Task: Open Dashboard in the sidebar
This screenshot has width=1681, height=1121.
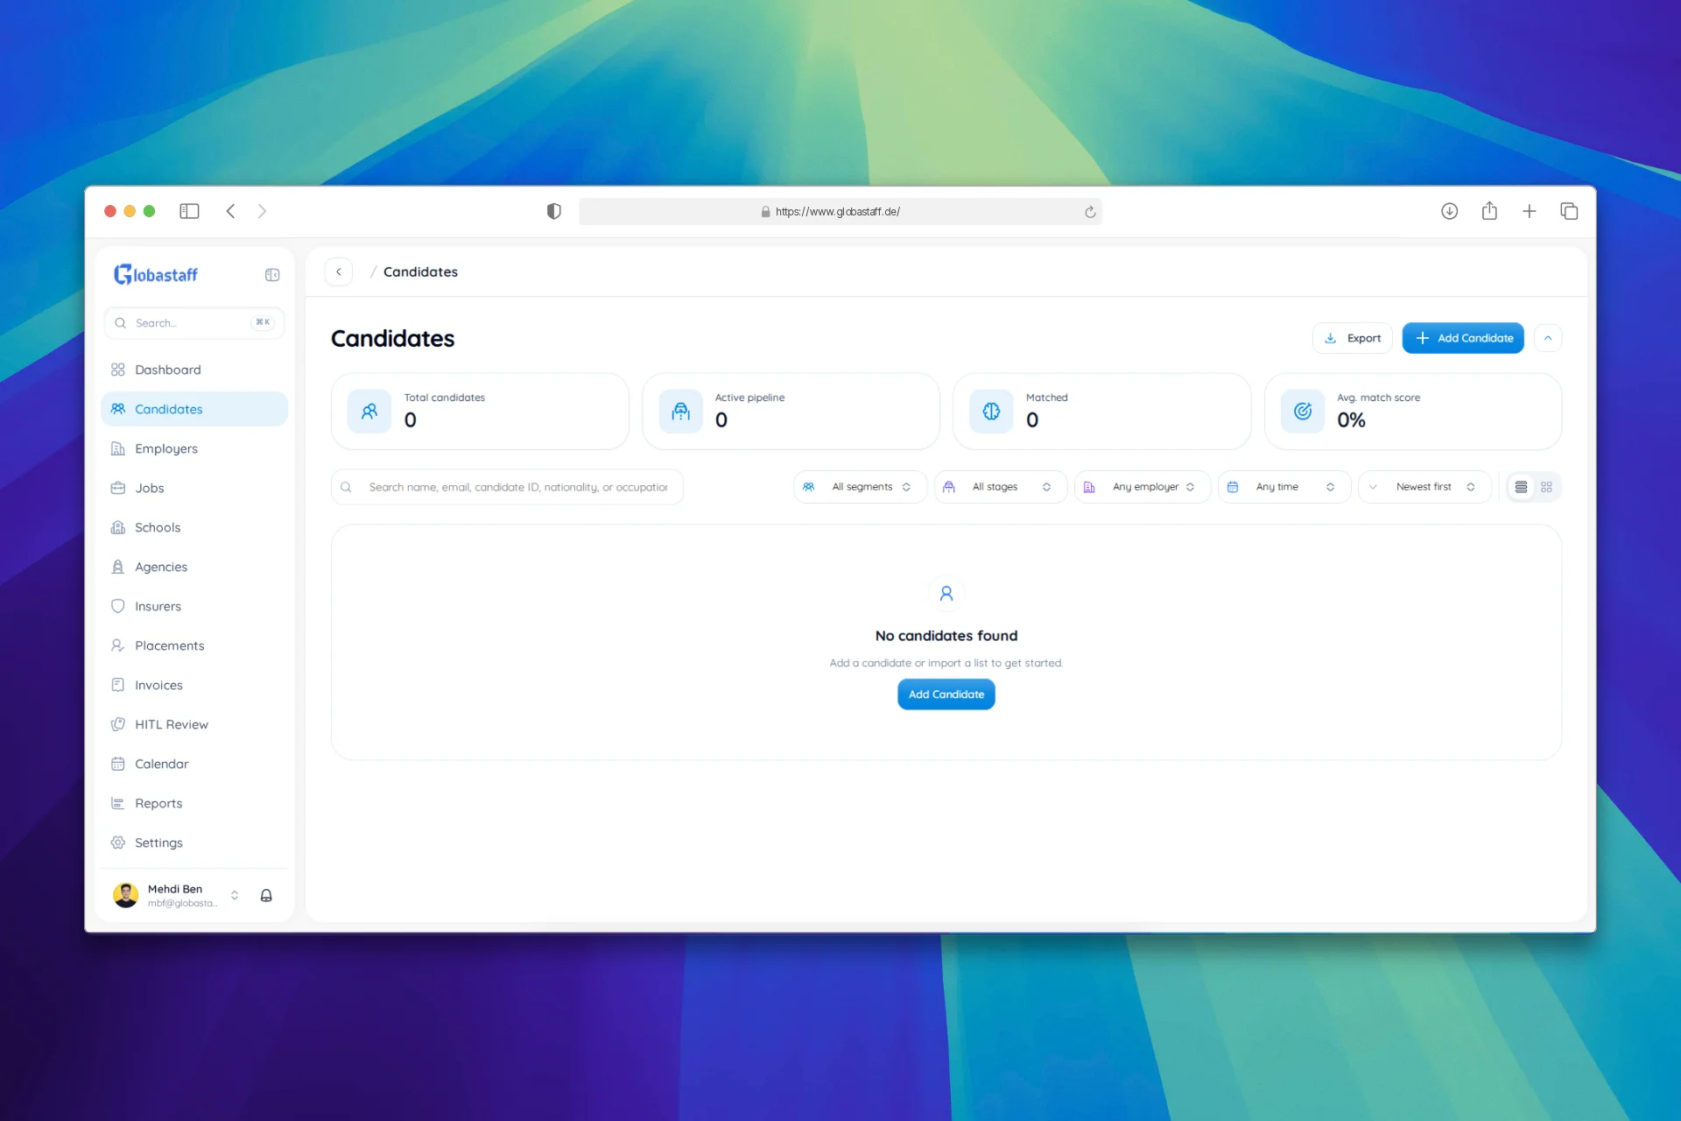Action: click(x=194, y=370)
